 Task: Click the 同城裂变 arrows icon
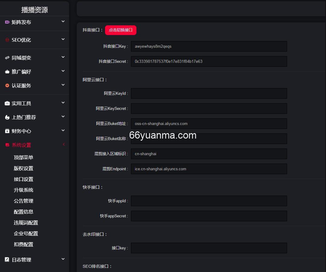[x=7, y=58]
